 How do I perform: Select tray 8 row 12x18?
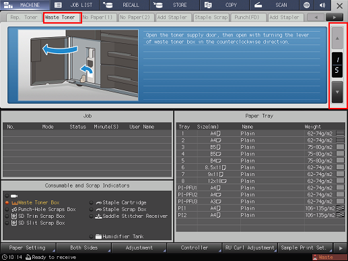(x=260, y=181)
